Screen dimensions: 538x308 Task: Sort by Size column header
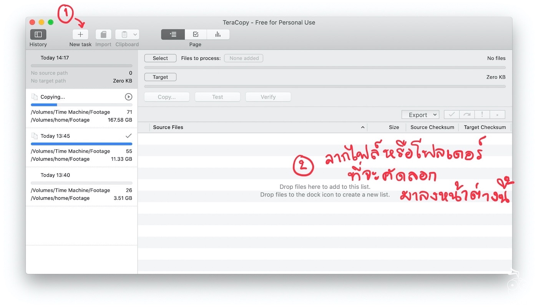click(386, 127)
